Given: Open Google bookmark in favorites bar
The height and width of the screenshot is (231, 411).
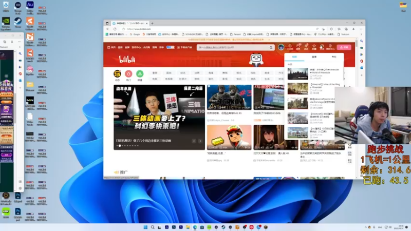Looking at the screenshot, I should click(135, 34).
